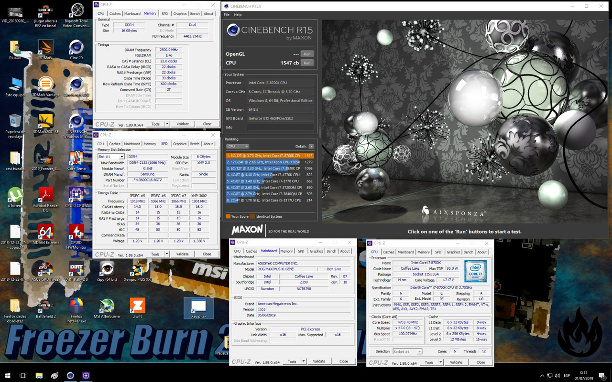Open the notification center icon
This screenshot has width=612, height=382.
(x=602, y=376)
